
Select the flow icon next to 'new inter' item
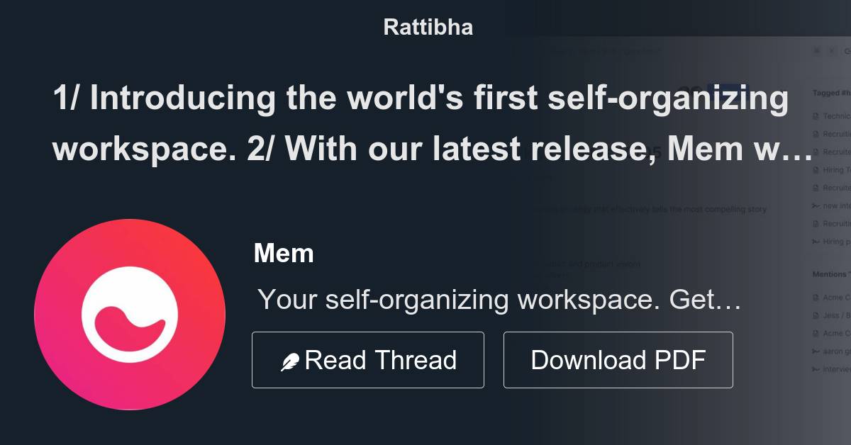(814, 206)
